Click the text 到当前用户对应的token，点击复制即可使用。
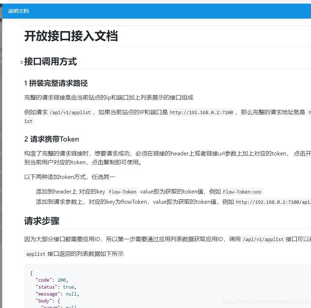311x308 pixels. 83,162
